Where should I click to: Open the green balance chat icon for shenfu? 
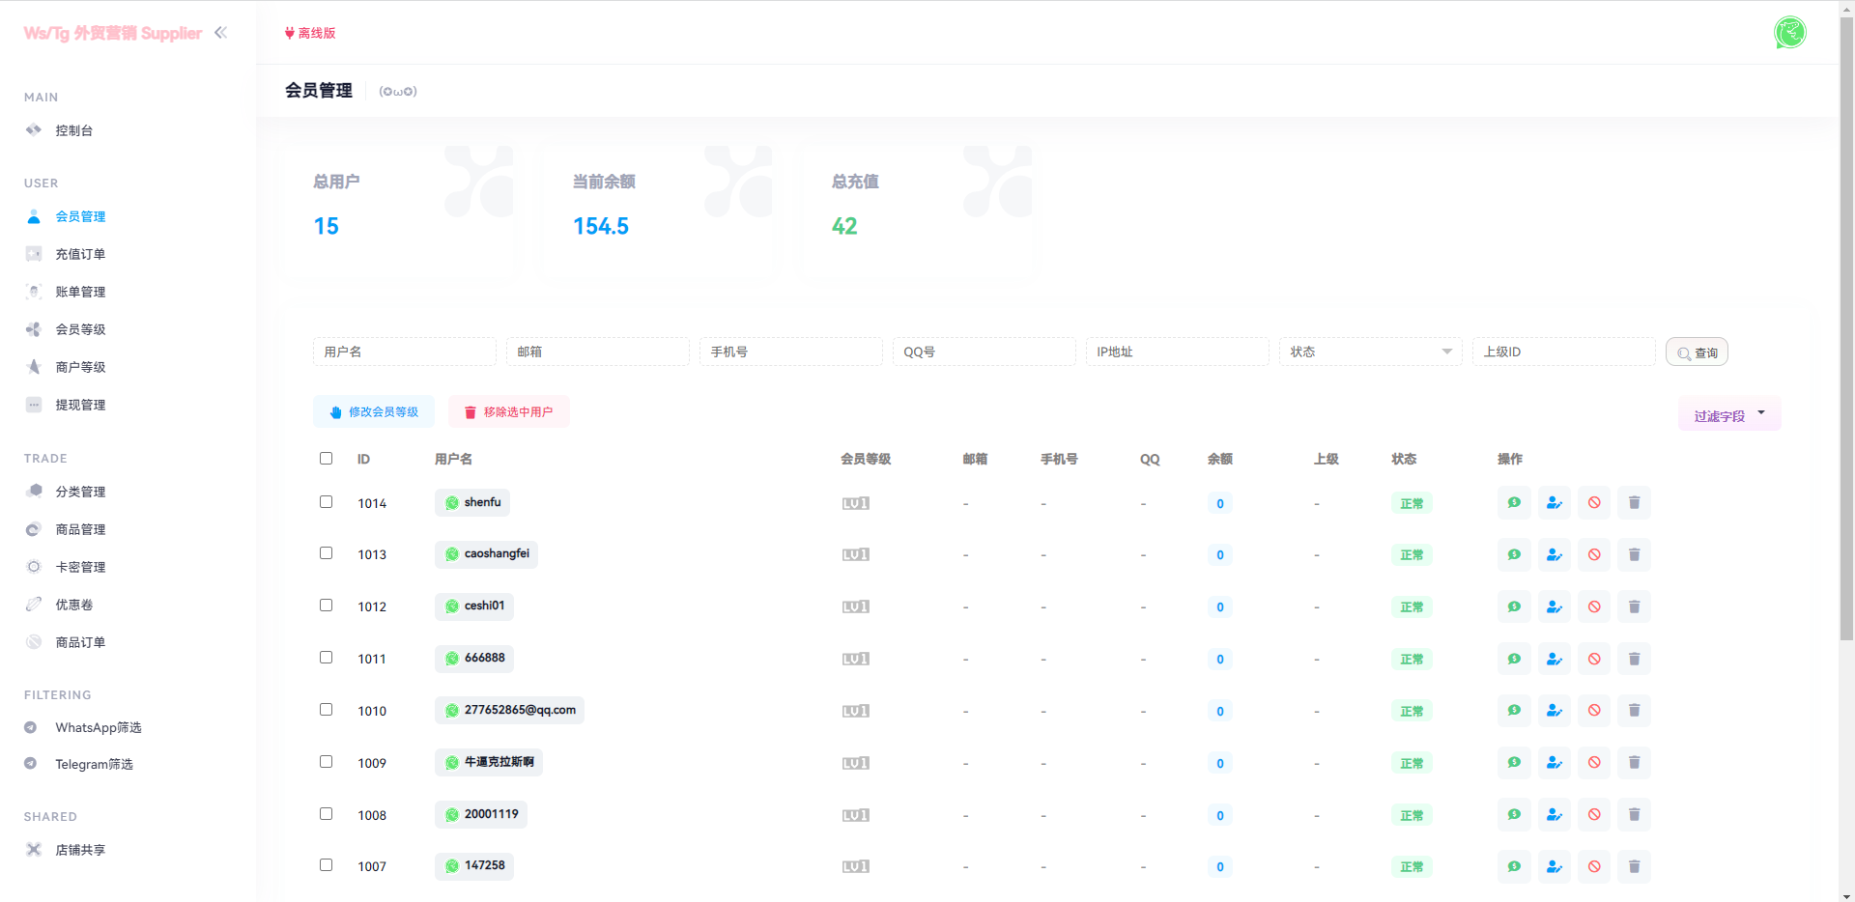tap(1514, 502)
